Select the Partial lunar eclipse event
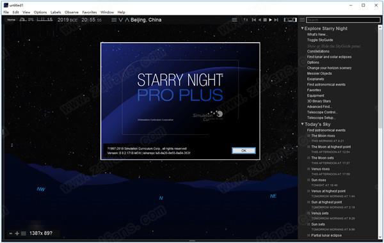 326,235
